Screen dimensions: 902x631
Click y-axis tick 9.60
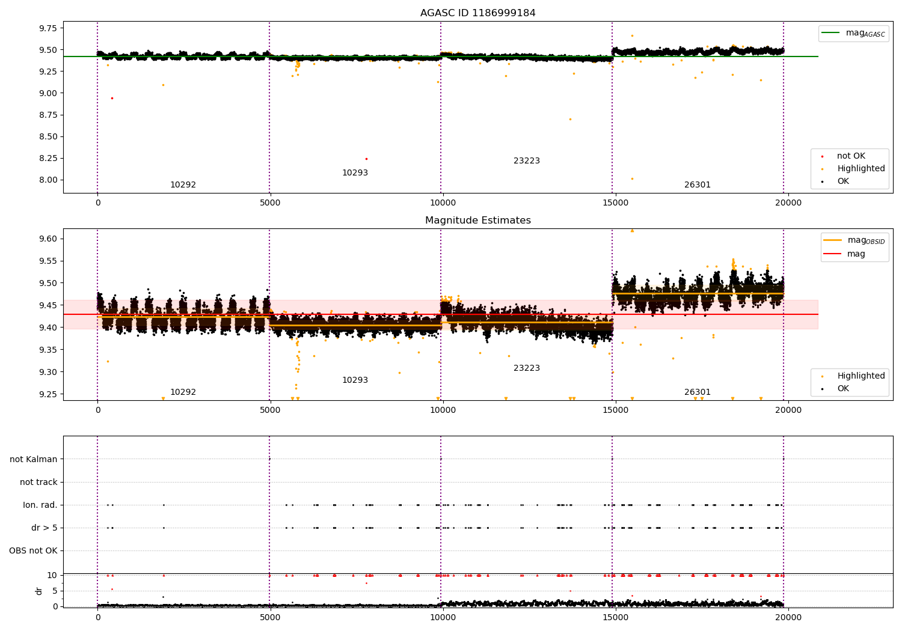tap(48, 239)
